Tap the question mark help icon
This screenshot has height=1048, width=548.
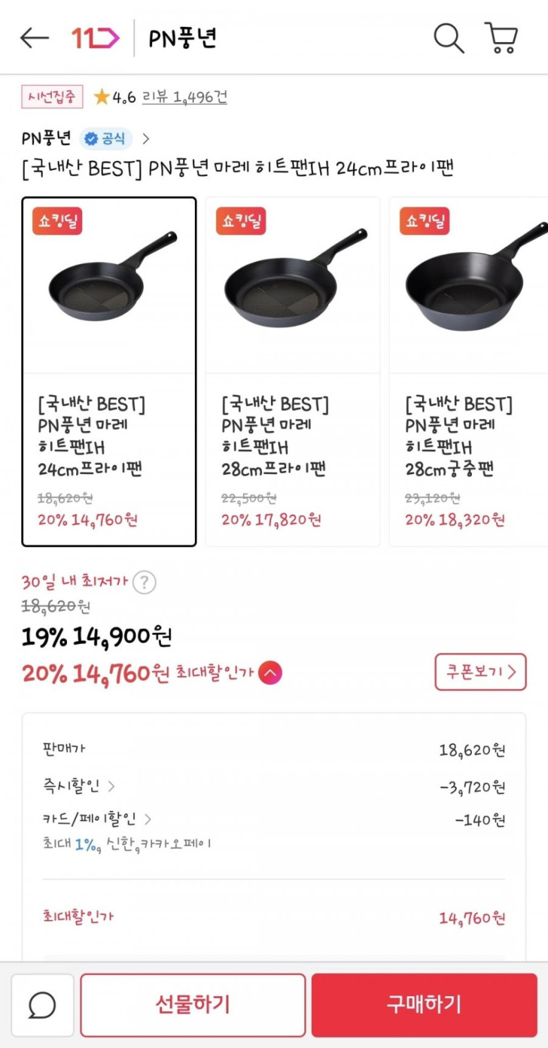144,582
